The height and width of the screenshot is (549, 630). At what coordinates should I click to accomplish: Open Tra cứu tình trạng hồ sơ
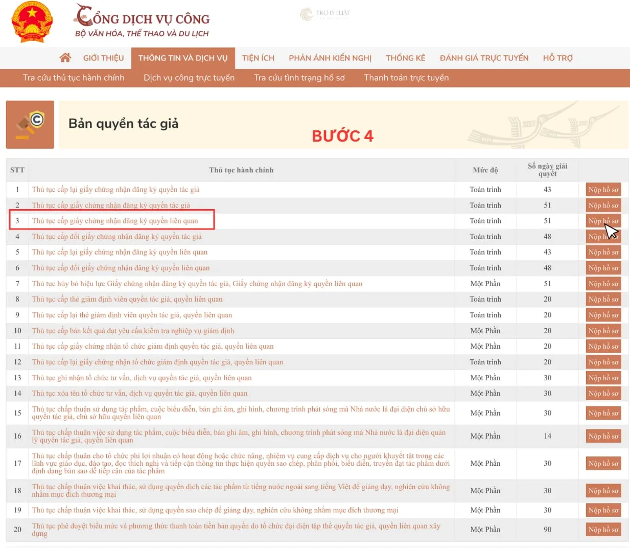click(299, 78)
